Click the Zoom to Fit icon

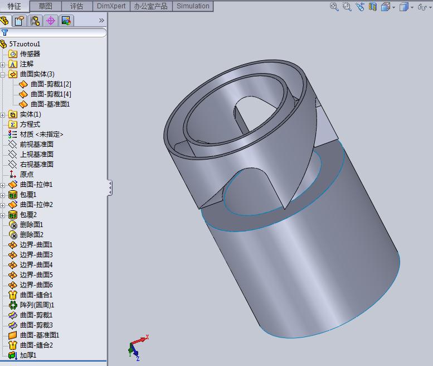334,7
